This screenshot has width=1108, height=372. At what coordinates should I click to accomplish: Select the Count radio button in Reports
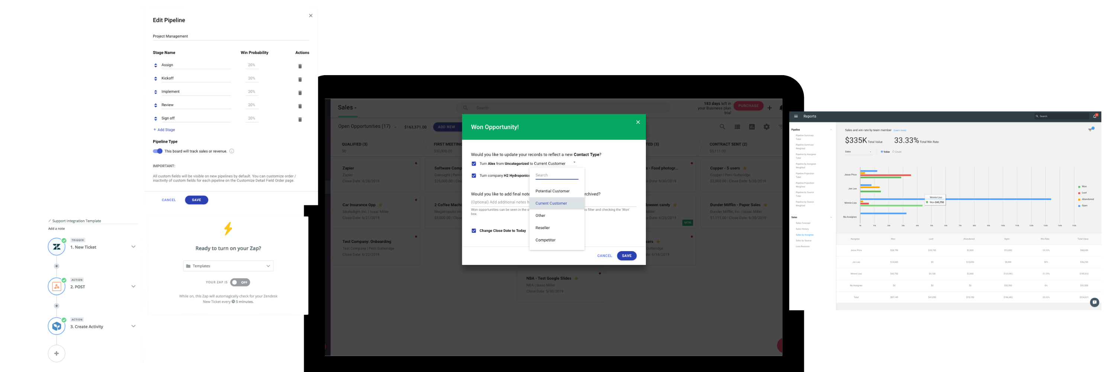893,151
